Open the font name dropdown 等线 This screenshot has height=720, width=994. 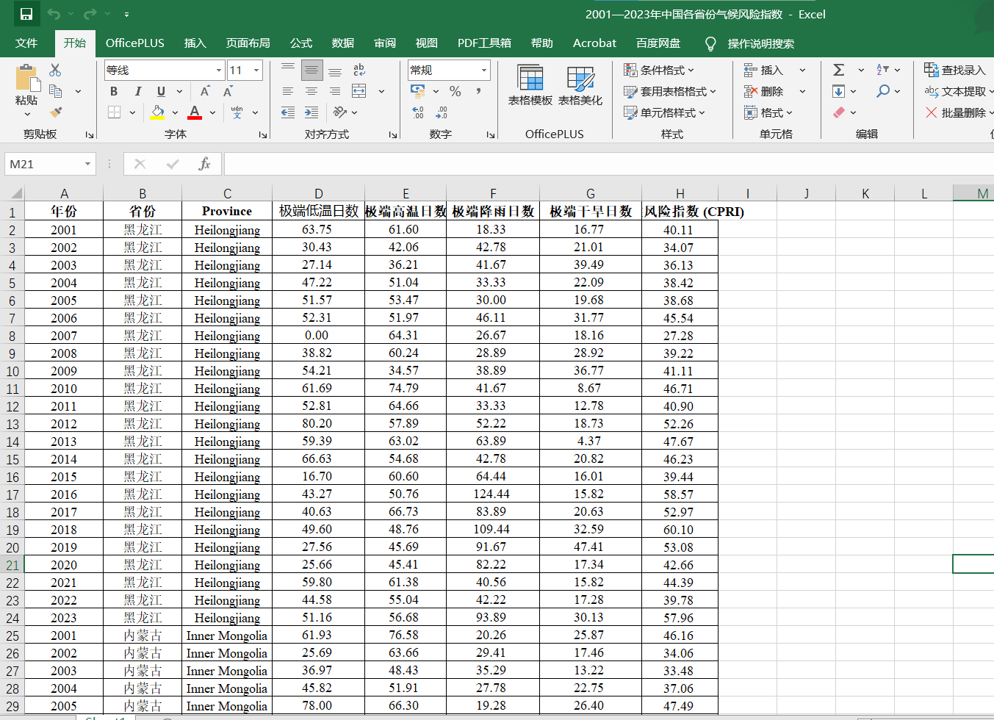coord(219,71)
